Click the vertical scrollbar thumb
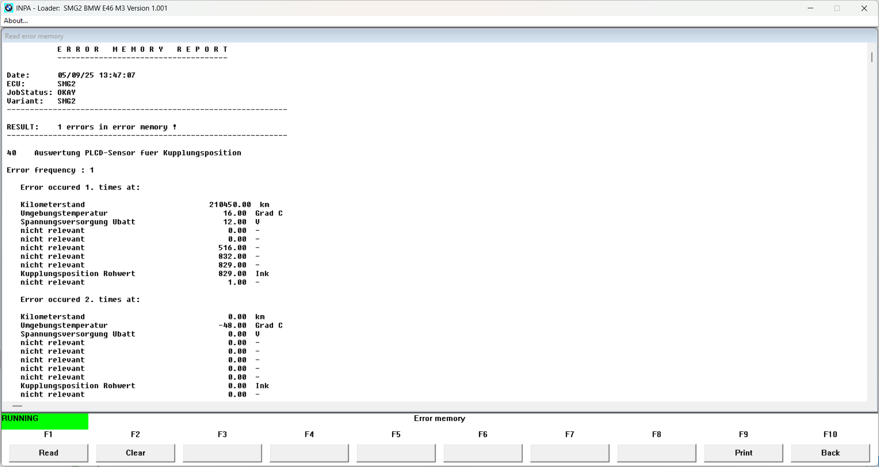This screenshot has width=879, height=467. [872, 57]
